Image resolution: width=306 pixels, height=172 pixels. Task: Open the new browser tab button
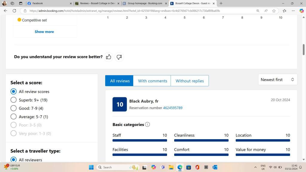point(221,3)
